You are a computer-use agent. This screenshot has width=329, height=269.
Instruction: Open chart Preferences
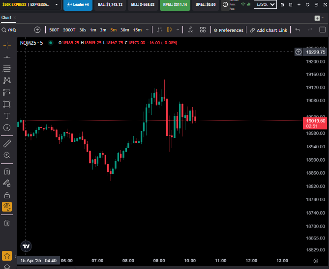click(x=229, y=30)
